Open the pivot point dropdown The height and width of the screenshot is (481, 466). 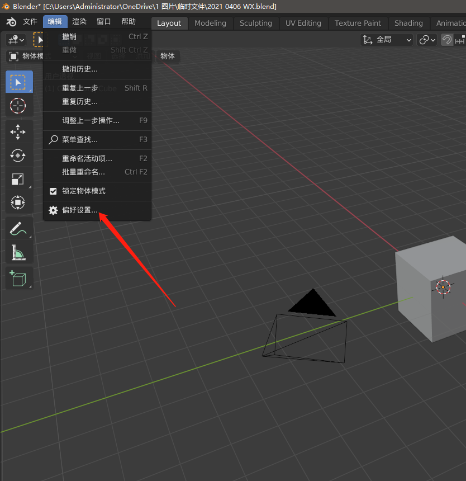[x=427, y=40]
